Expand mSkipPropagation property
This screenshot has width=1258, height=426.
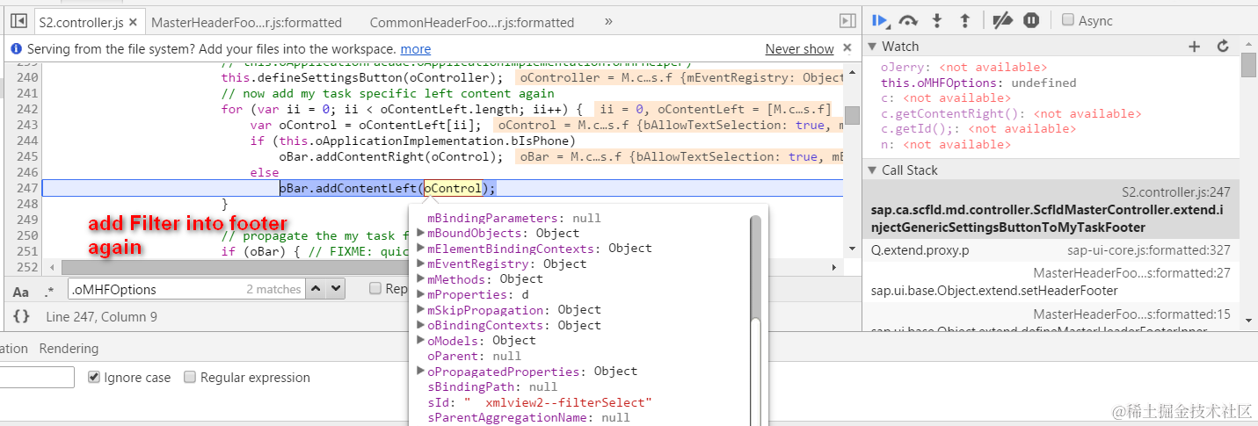(422, 310)
